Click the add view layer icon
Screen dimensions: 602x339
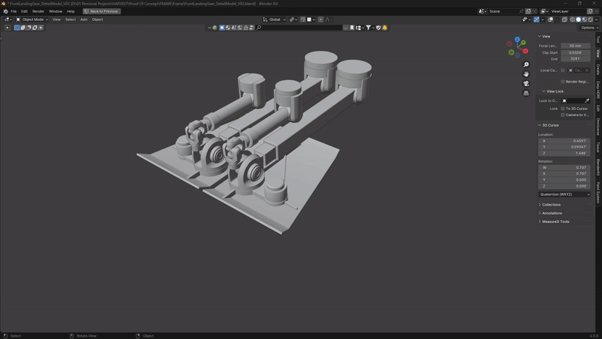[x=590, y=11]
